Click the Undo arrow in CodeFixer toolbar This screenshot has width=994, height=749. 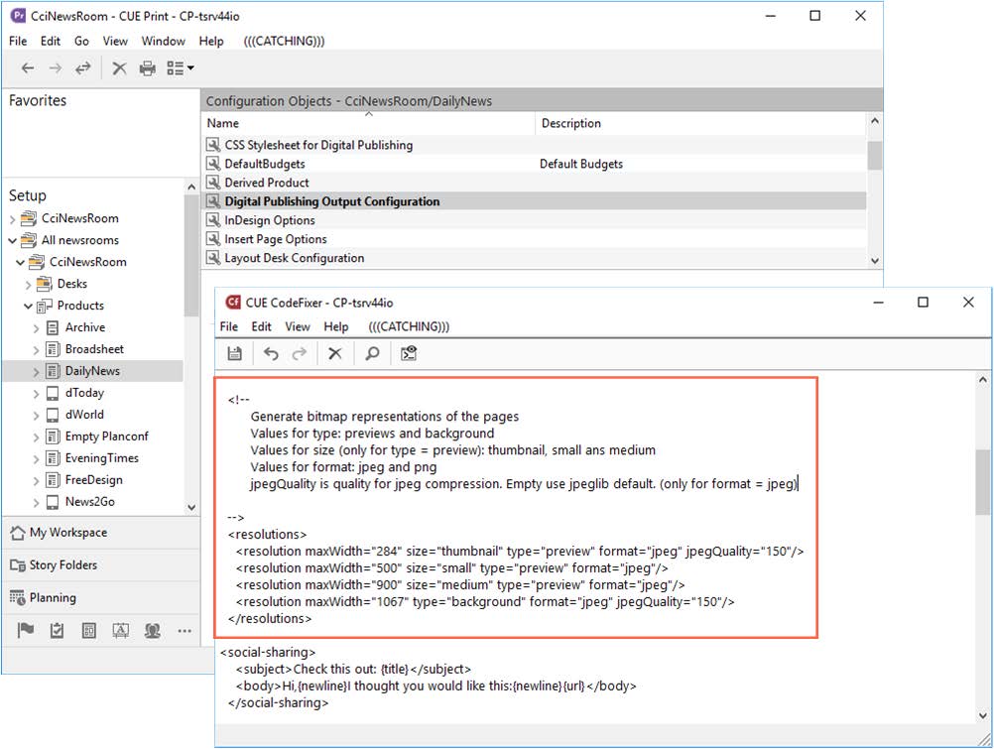tap(271, 353)
